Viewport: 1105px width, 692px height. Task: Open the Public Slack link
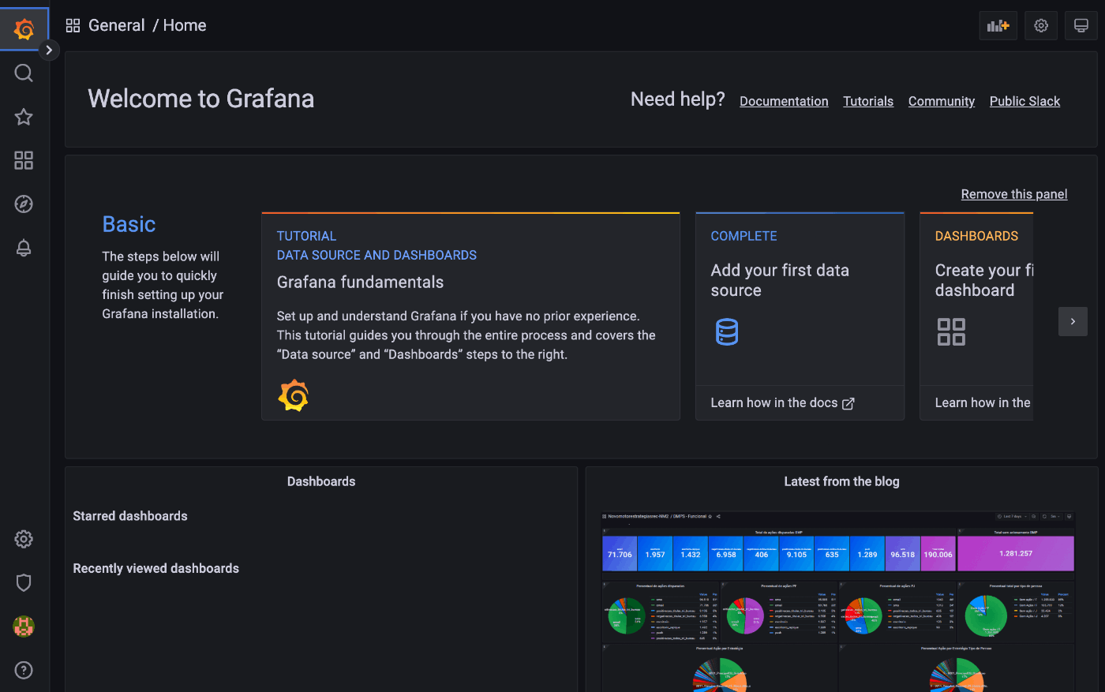click(1024, 101)
